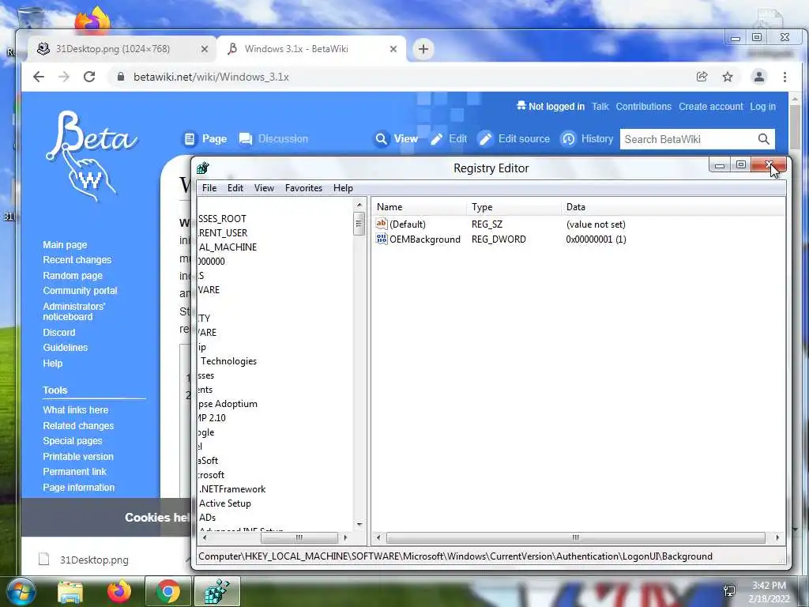Select the RENT_USER tree key

(x=223, y=233)
